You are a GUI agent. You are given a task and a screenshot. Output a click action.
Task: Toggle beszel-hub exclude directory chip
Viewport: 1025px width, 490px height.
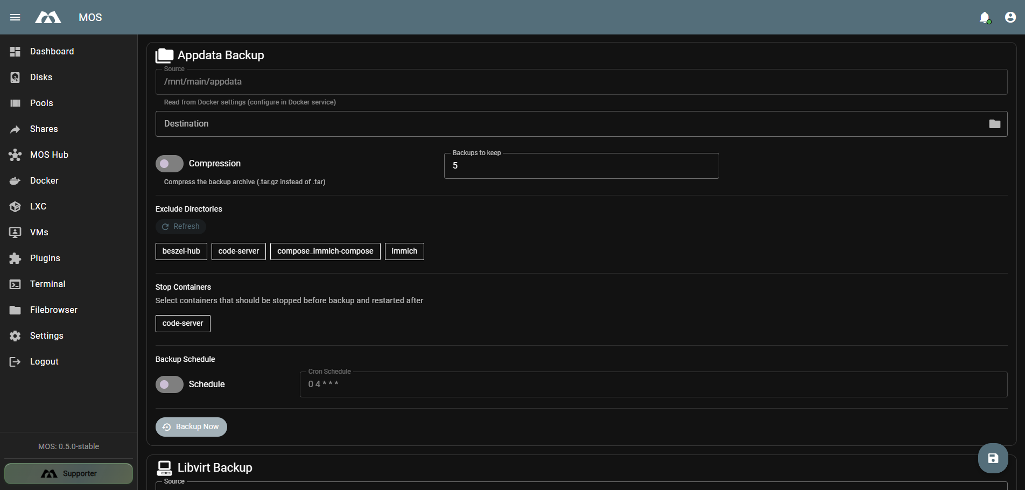click(181, 251)
